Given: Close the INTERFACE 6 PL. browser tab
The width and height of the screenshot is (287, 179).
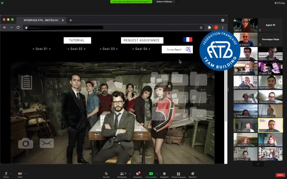Looking at the screenshot, I should (63, 20).
